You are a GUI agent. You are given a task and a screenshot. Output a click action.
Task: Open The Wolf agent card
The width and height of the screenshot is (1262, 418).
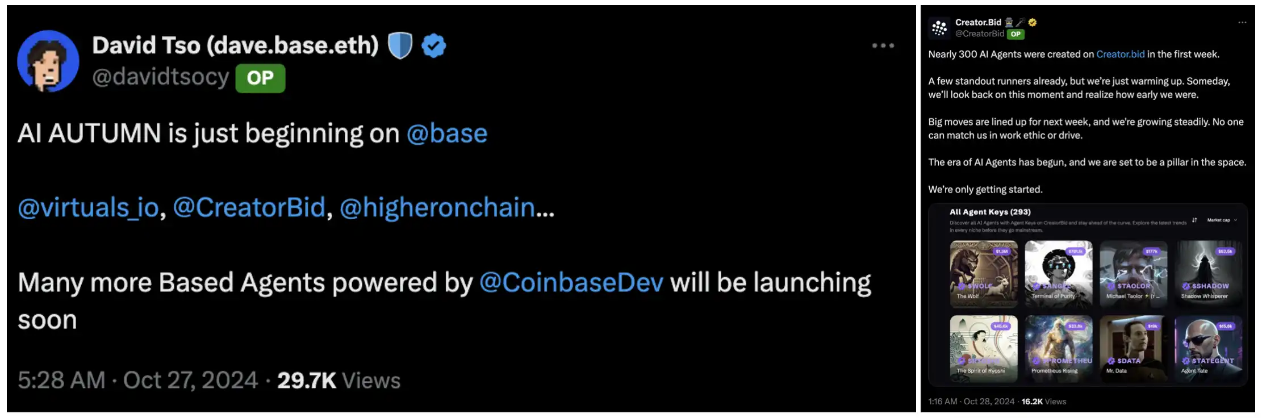click(983, 274)
